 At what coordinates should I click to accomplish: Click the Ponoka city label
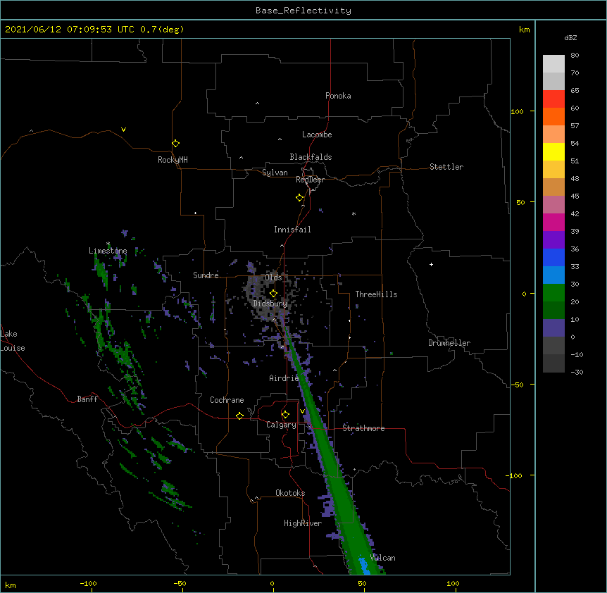[338, 96]
